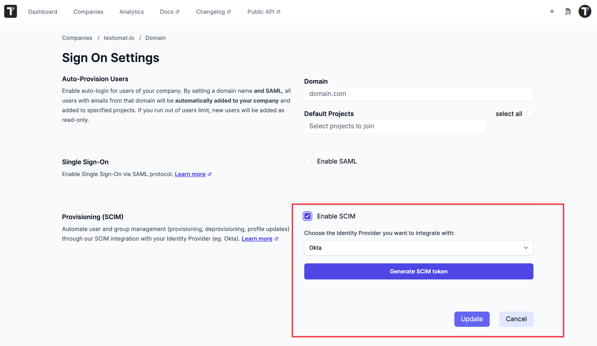Open the Default Projects selector
The height and width of the screenshot is (346, 597).
point(395,126)
